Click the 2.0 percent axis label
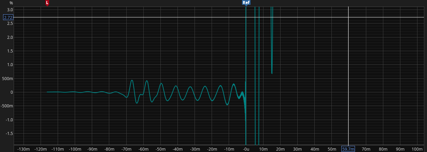The height and width of the screenshot is (152, 427). coord(10,37)
